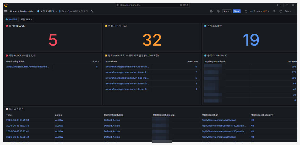Open the 30s refresh interval dropdown

click(288, 11)
